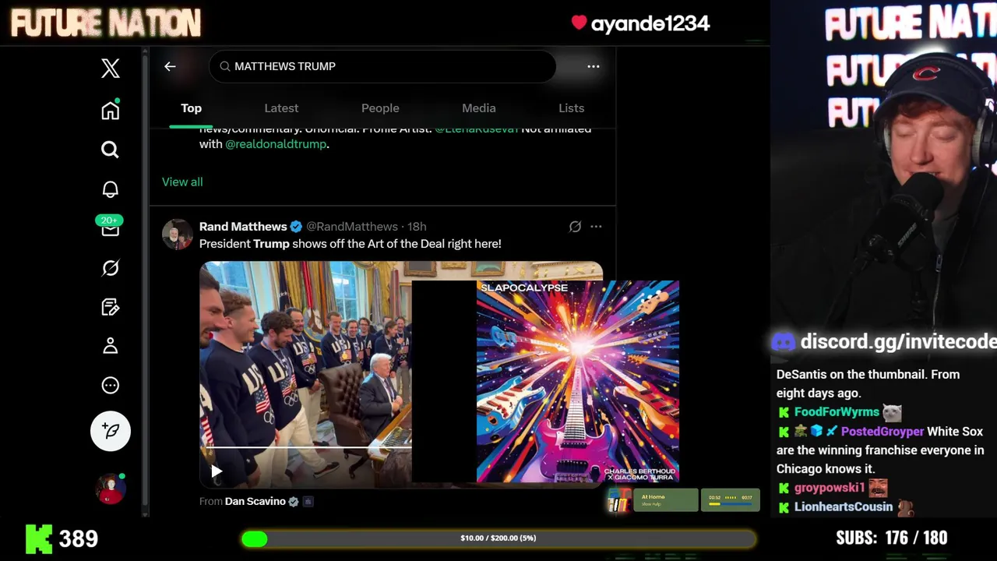Screen dimensions: 997x561
Task: Switch to the Latest tab
Action: tap(281, 108)
